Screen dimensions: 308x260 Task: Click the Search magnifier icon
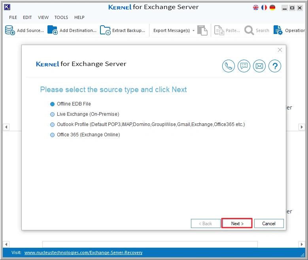(x=249, y=30)
